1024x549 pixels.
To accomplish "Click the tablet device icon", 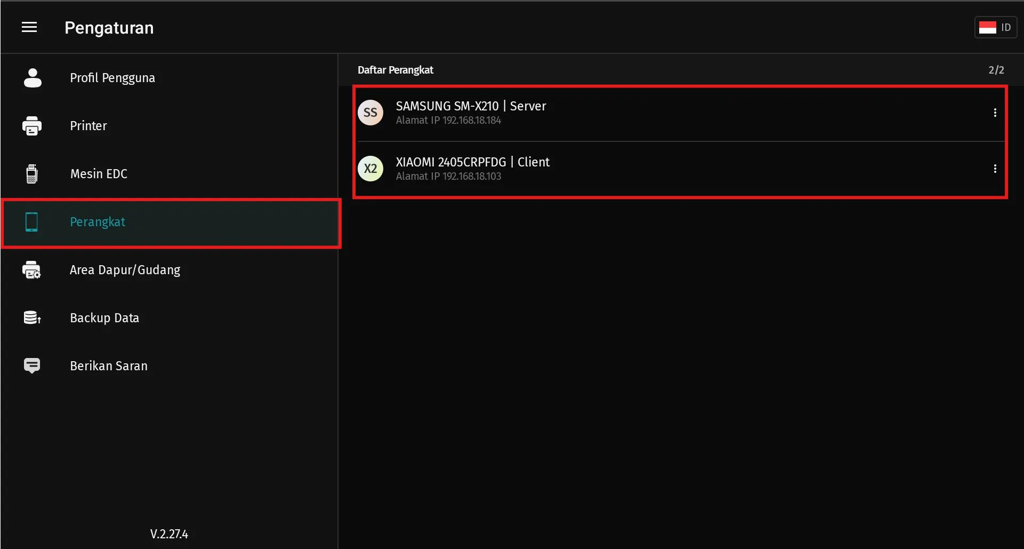I will (x=32, y=222).
